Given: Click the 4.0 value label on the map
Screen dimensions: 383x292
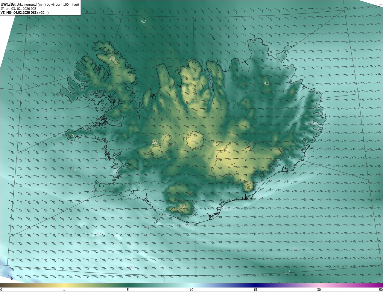Looking at the screenshot, I should 71,136.
